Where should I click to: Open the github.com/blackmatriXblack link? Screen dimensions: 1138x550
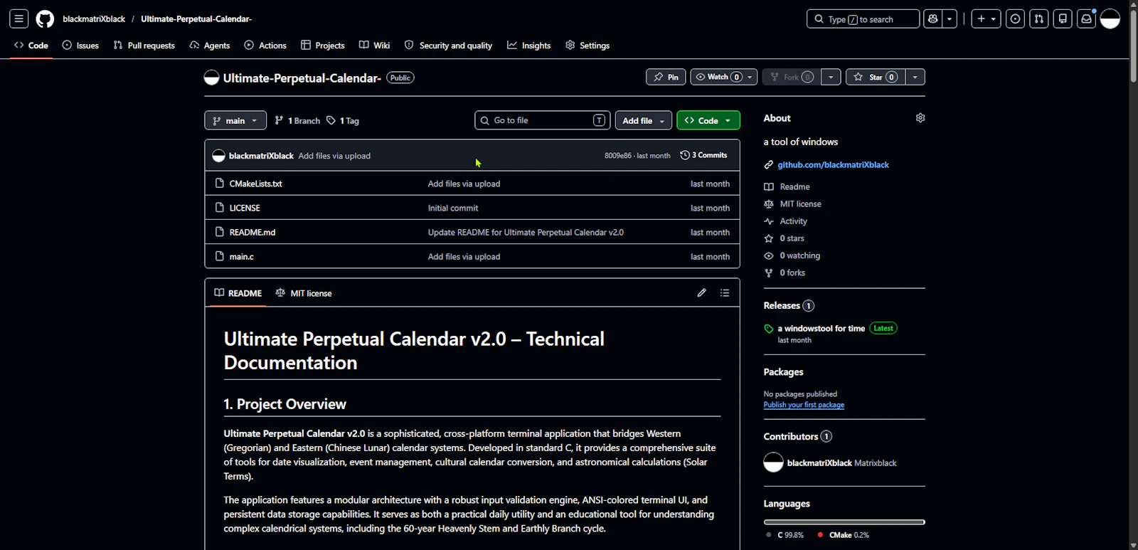[833, 165]
